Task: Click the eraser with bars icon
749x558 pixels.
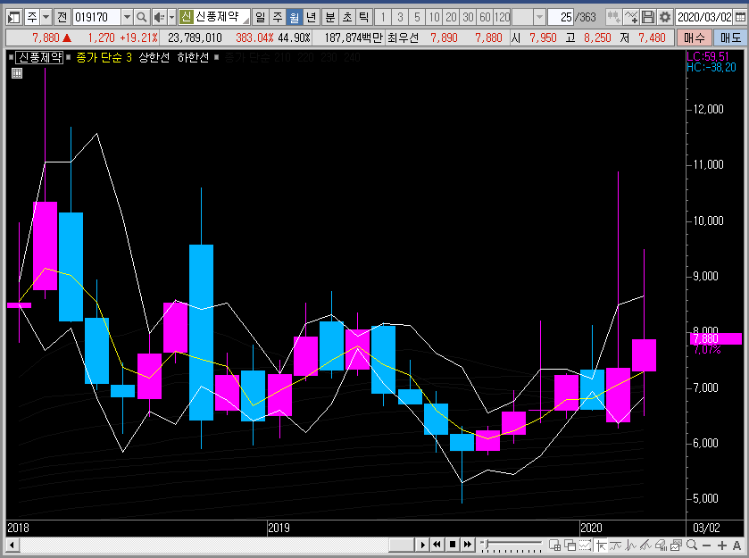Action: tap(662, 545)
